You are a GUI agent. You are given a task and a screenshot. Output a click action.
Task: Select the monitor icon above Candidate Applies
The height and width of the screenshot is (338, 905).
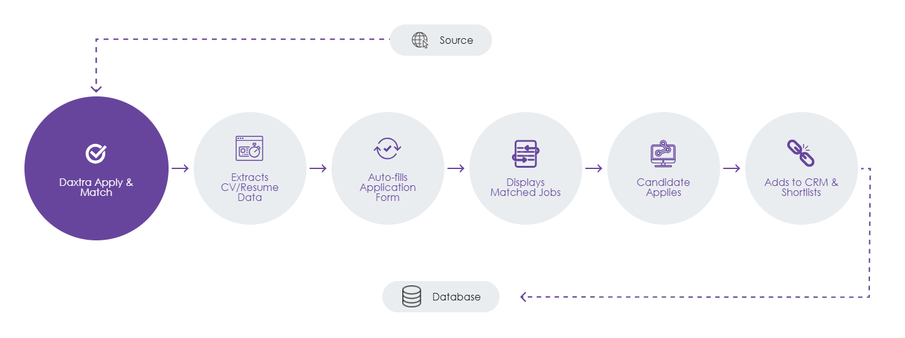[x=663, y=153]
